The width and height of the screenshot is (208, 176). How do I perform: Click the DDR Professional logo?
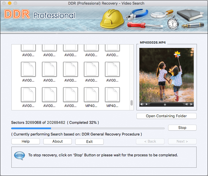click(x=40, y=14)
